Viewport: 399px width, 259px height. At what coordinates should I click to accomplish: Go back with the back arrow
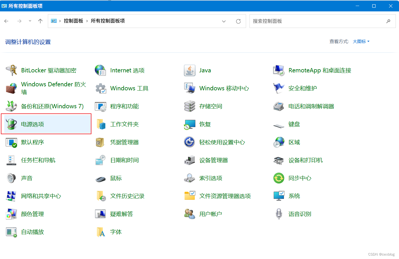point(7,21)
